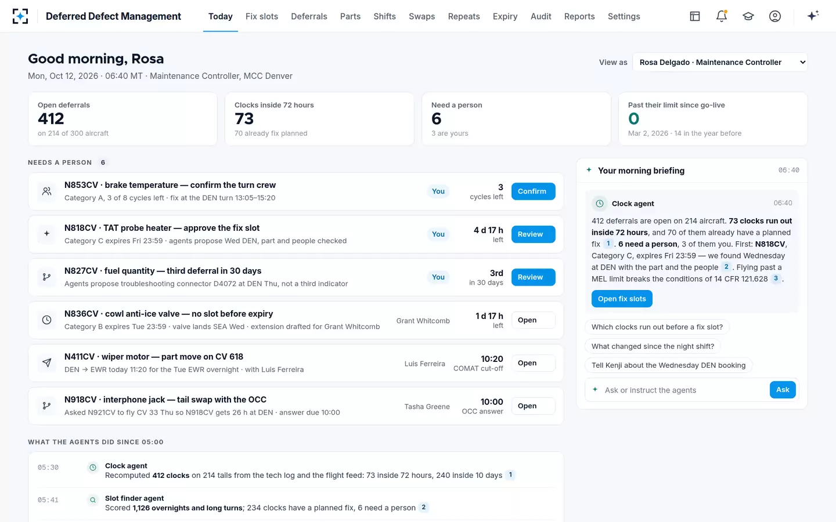
Task: Open the layout panel icon
Action: 695,16
